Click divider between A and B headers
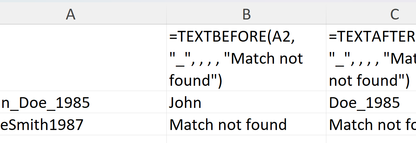 tap(166, 14)
